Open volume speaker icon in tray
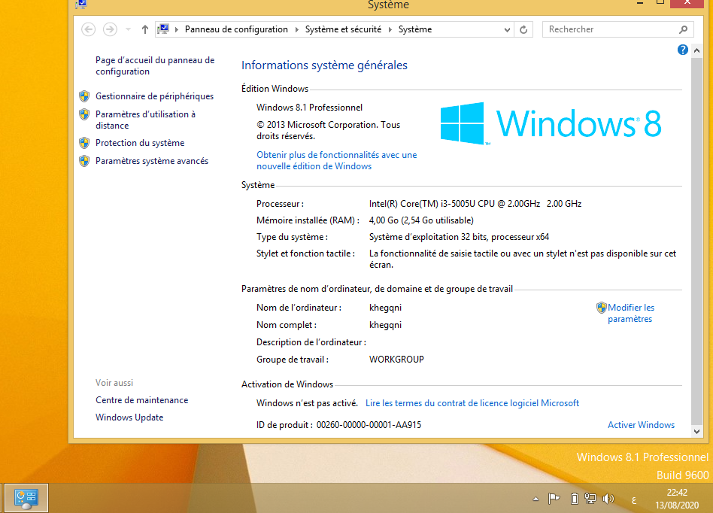This screenshot has height=513, width=713. (608, 499)
